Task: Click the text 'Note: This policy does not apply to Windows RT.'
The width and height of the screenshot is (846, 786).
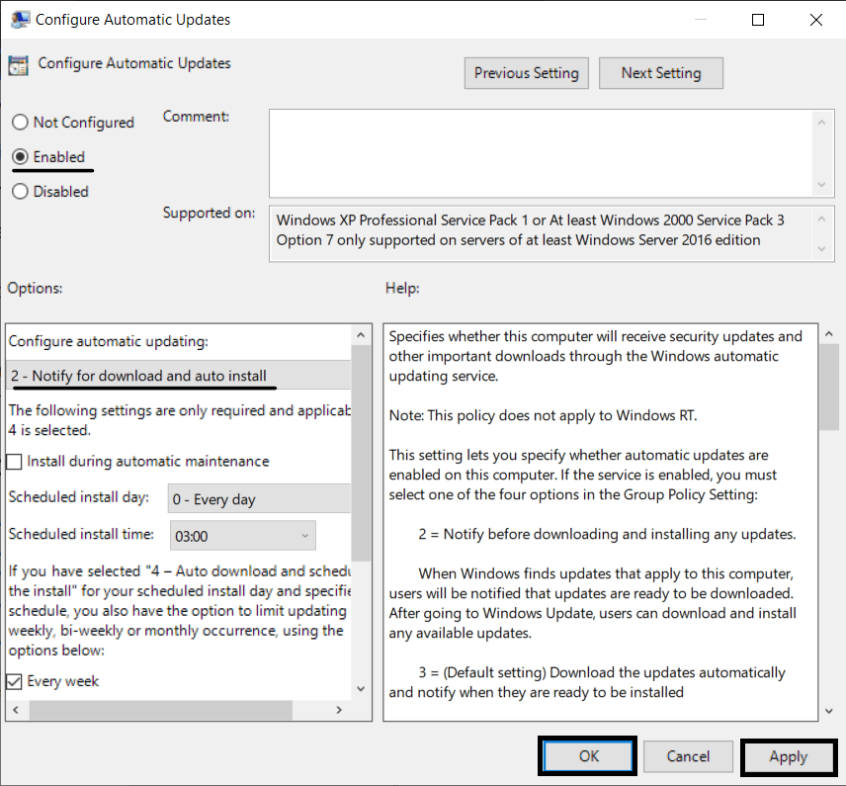Action: 543,415
